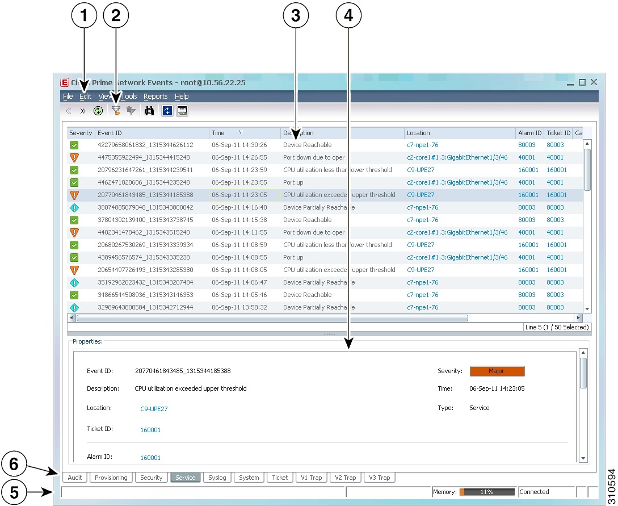Click the green Refresh Now icon

click(98, 111)
